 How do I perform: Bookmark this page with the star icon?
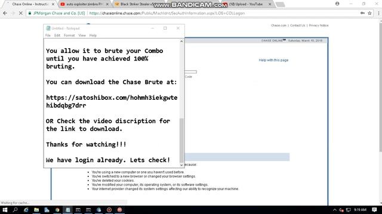[x=369, y=13]
